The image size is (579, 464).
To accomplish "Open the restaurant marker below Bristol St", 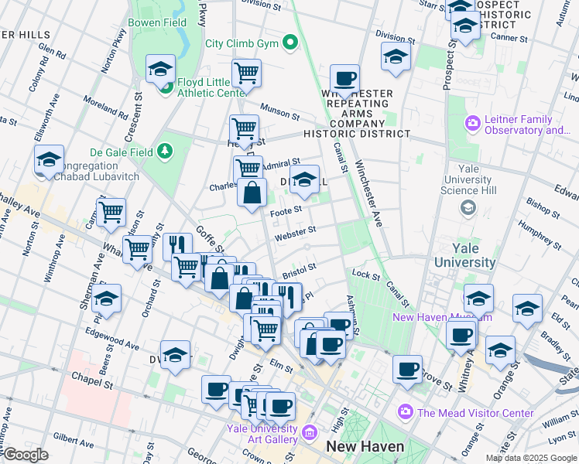I will (287, 299).
